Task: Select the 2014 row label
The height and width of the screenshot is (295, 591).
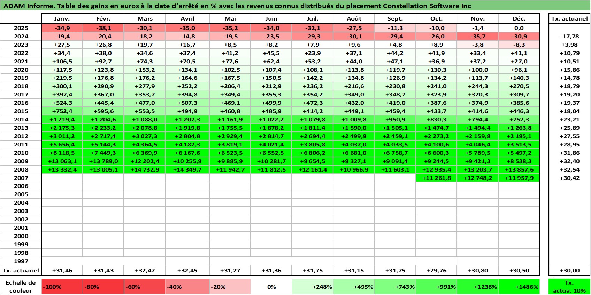Action: point(21,120)
